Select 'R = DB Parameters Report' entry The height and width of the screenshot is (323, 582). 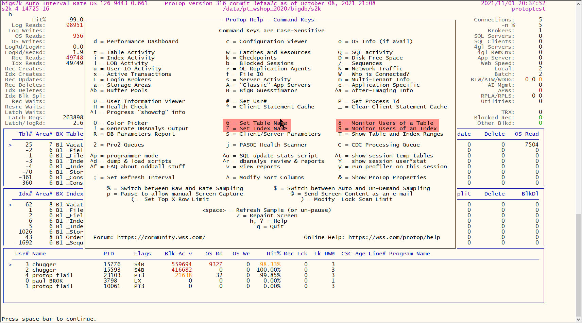pos(134,134)
